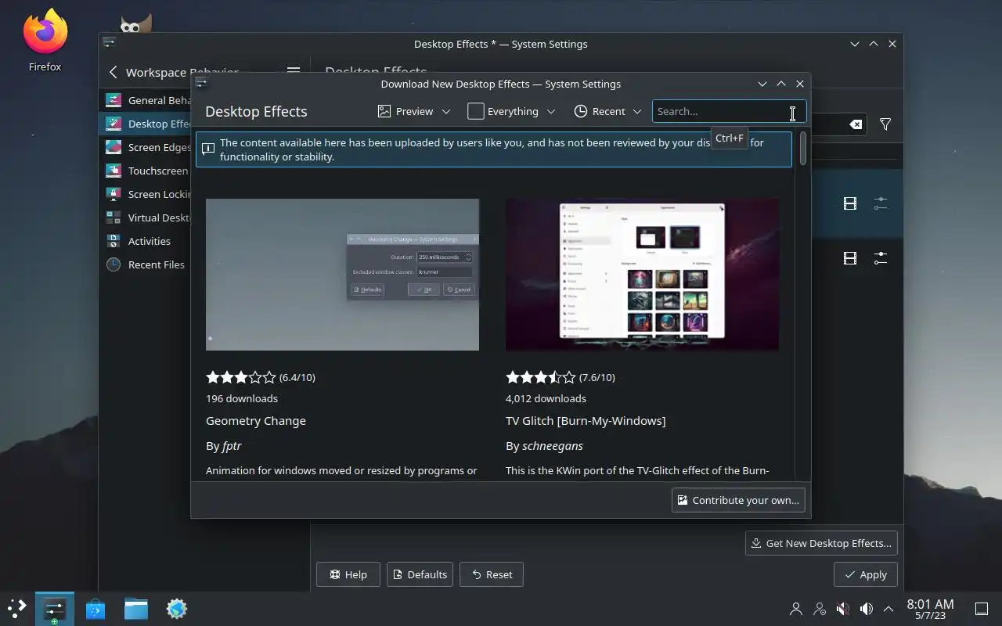The height and width of the screenshot is (626, 1002).
Task: Click the Get New Desktop Effects button
Action: point(821,543)
